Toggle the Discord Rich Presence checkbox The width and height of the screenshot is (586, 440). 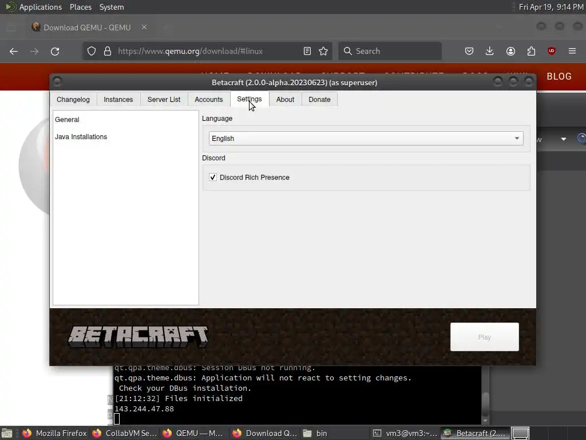tap(213, 178)
